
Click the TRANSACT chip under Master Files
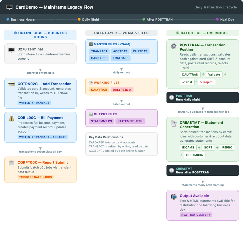(99, 51)
